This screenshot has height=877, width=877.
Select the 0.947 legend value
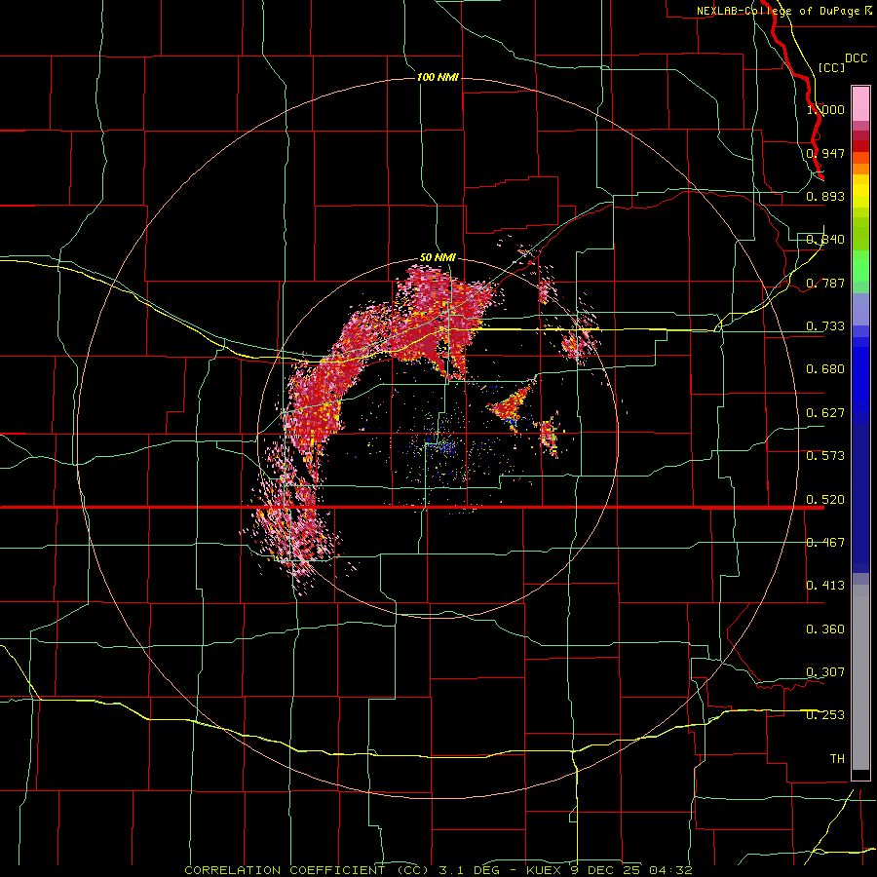(x=825, y=153)
